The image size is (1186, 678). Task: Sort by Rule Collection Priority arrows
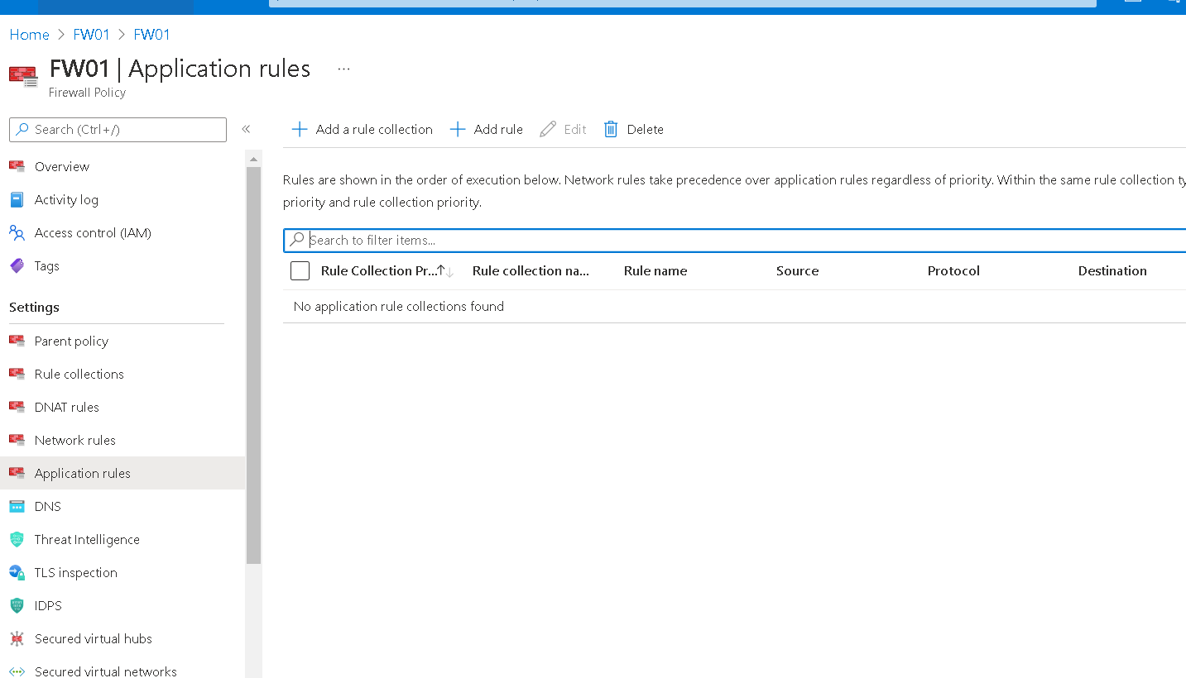tap(445, 271)
